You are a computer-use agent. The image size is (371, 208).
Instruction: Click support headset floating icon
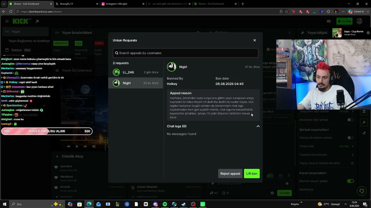361,191
